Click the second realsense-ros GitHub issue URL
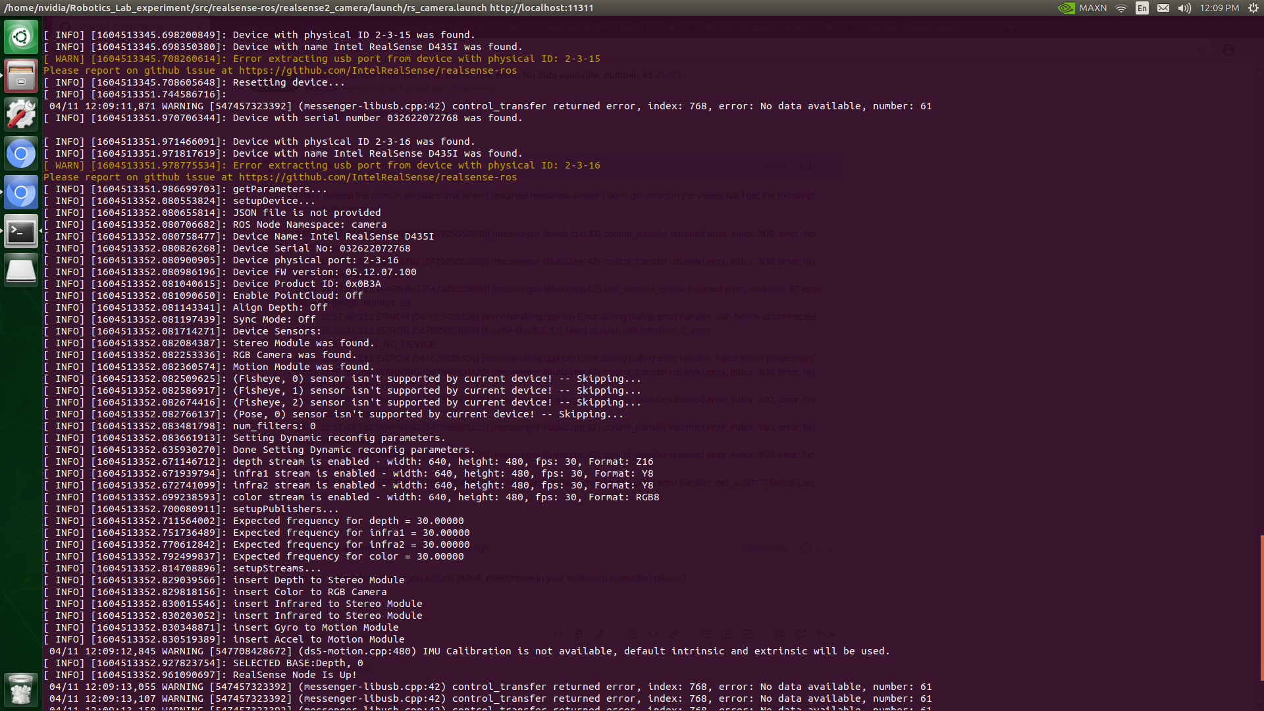This screenshot has height=711, width=1264. 378,177
